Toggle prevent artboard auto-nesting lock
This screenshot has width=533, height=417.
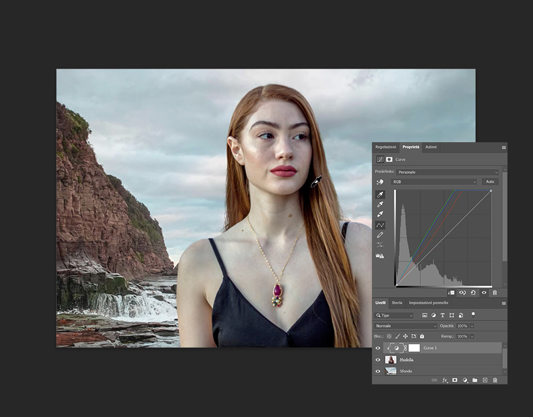(x=414, y=336)
